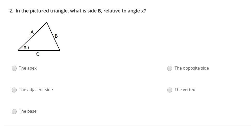
Task: Click side label B on the triangle
Action: tap(56, 36)
